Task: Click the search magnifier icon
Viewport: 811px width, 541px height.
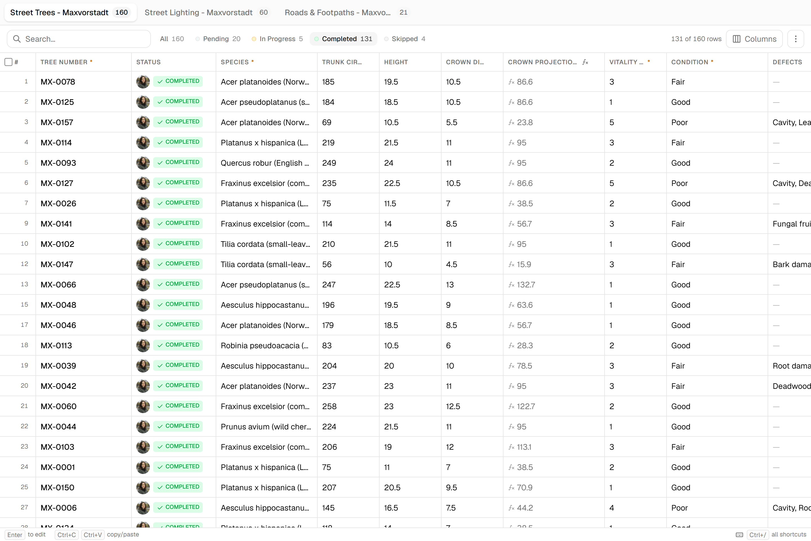Action: [x=17, y=39]
